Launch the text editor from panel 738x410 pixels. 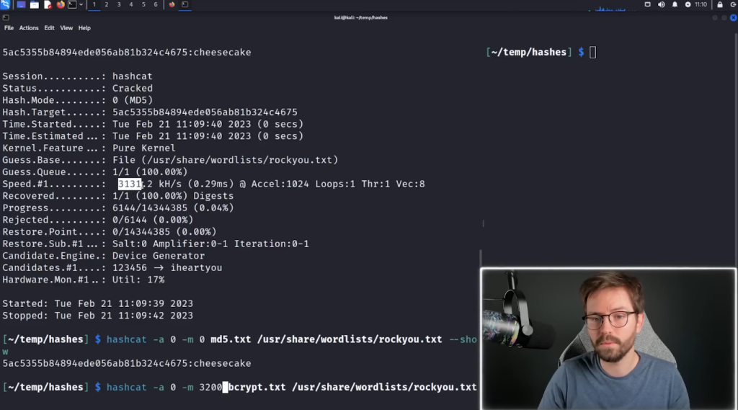coord(48,5)
